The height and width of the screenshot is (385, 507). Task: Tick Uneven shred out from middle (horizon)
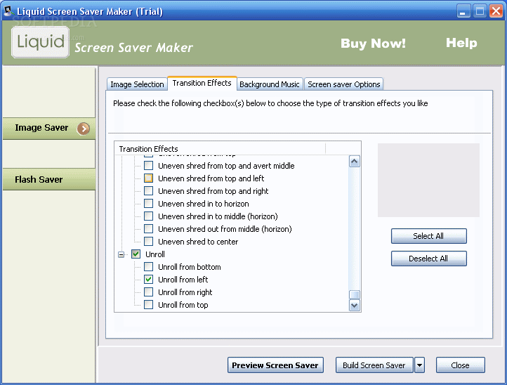[x=148, y=229]
